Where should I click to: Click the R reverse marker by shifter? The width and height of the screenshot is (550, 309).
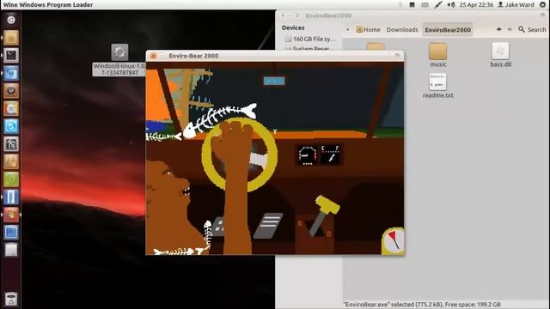(300, 223)
